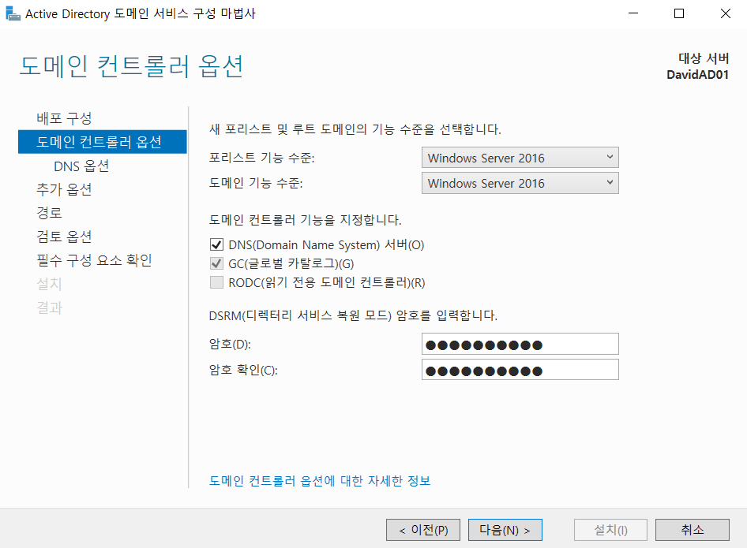This screenshot has height=548, width=747.
Task: Click the DavidAD01 target server name
Action: (x=697, y=75)
